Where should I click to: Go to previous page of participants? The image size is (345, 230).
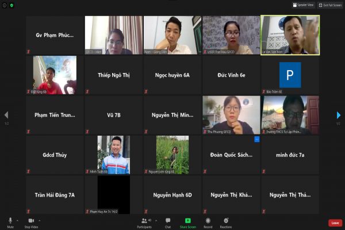6,115
